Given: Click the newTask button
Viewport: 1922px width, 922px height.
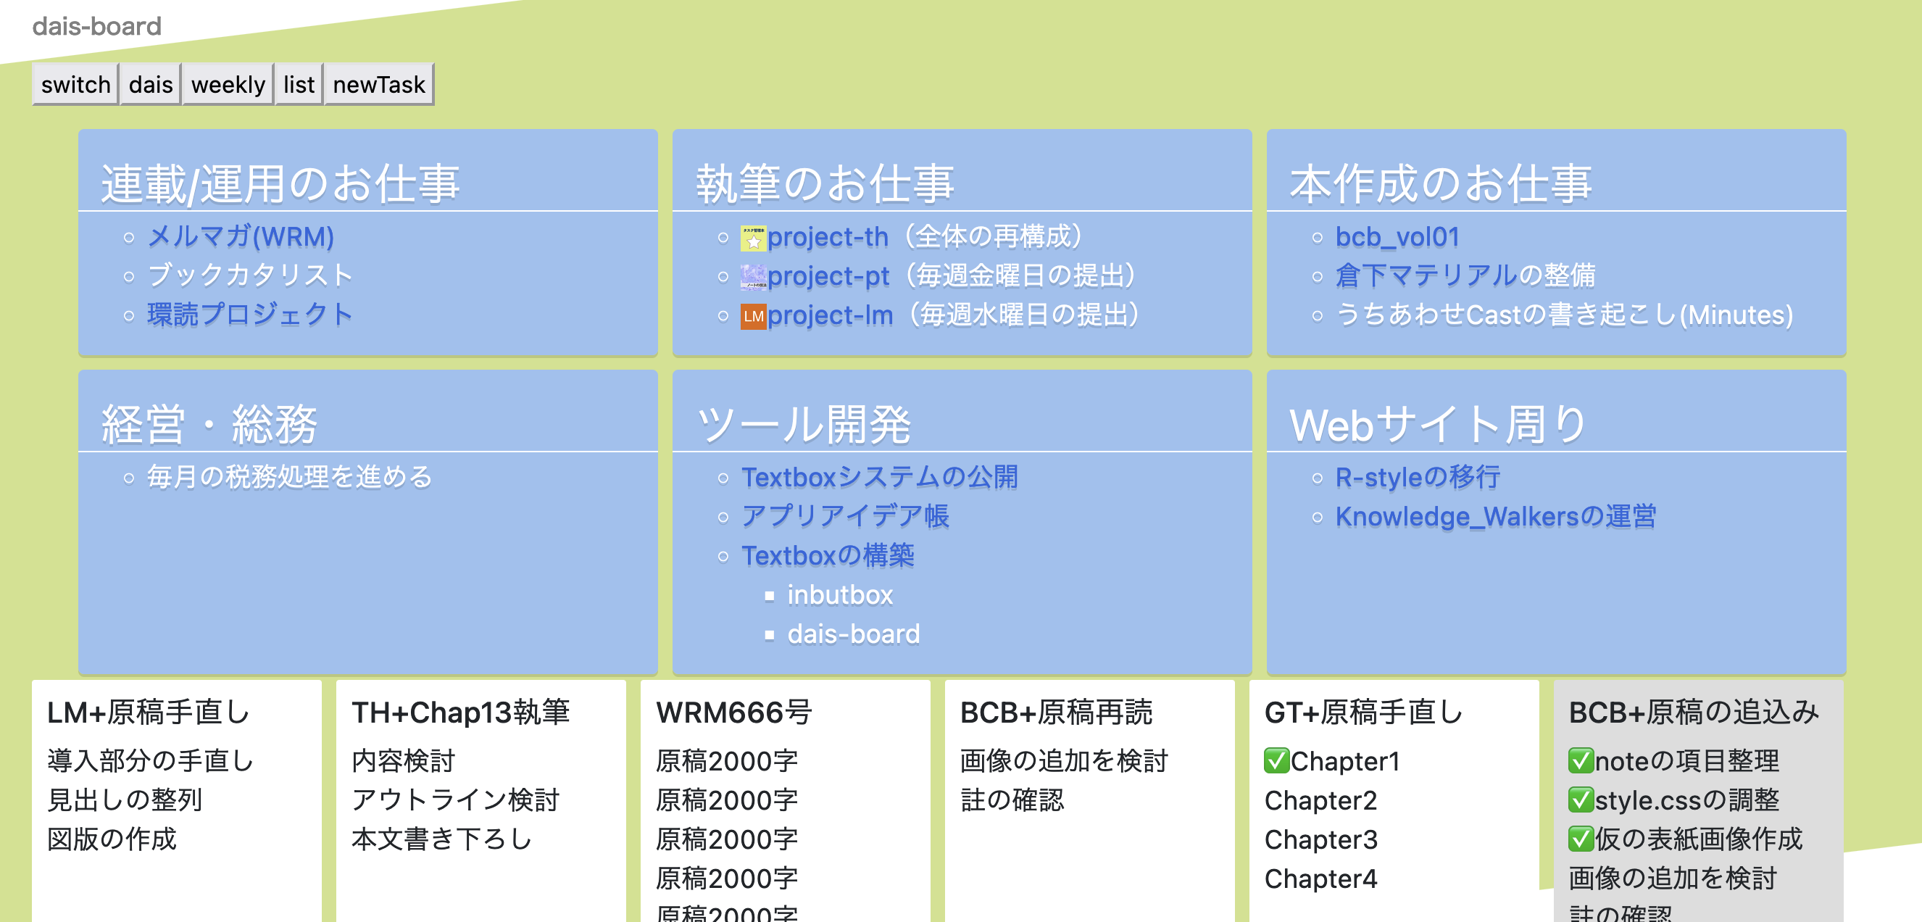Looking at the screenshot, I should coord(378,84).
